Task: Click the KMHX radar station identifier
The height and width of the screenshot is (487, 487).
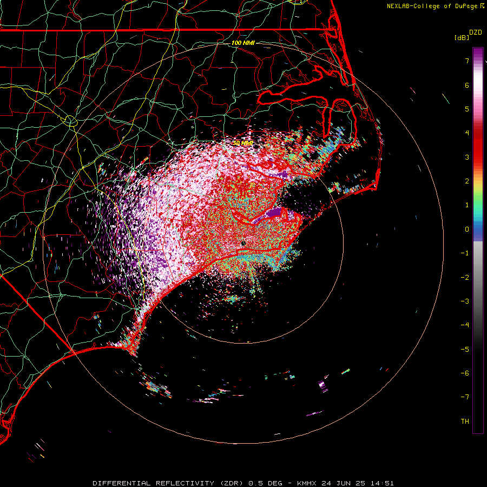Action: [307, 483]
